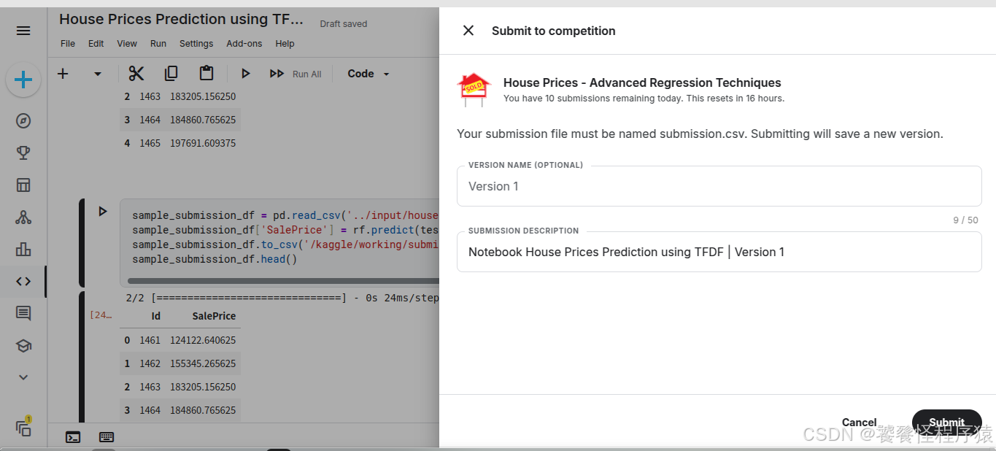Screen dimensions: 996x451
Task: Open the Settings menu
Action: tap(196, 44)
